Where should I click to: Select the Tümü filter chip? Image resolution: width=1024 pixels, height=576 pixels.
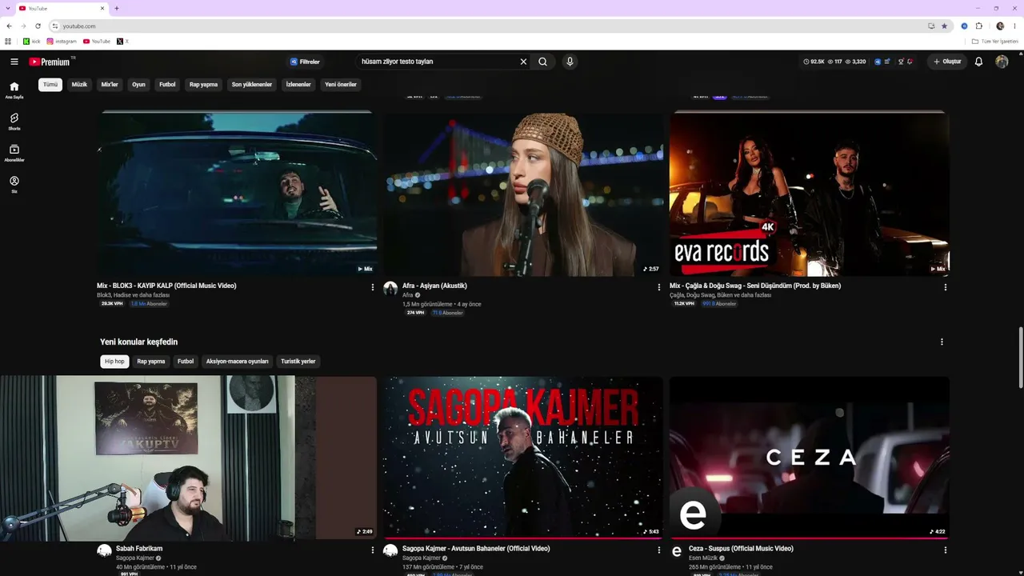point(50,84)
